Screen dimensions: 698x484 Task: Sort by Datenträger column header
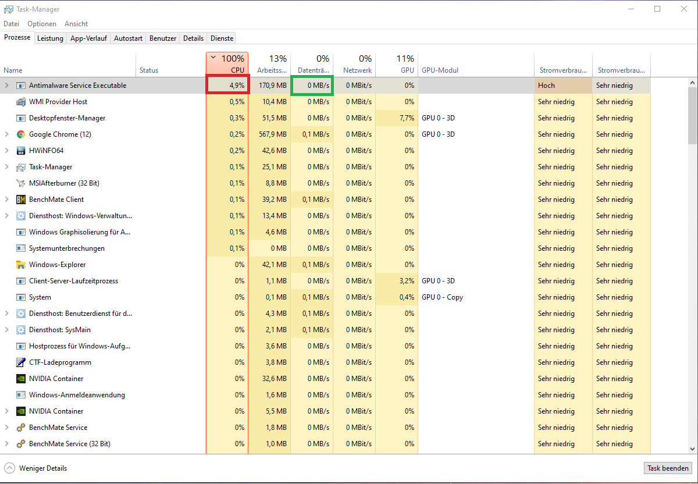coord(312,64)
